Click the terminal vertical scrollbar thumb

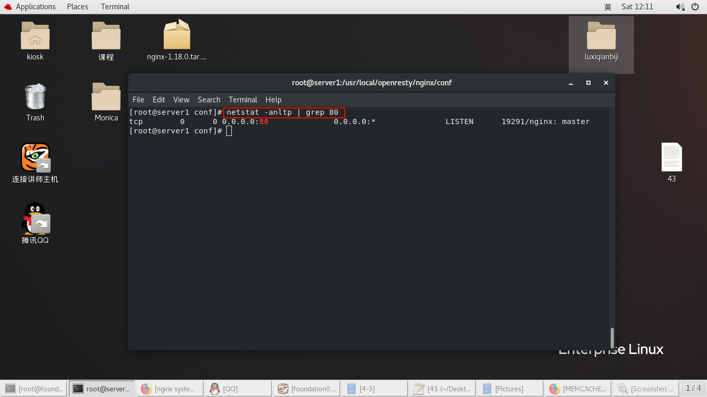click(x=612, y=338)
